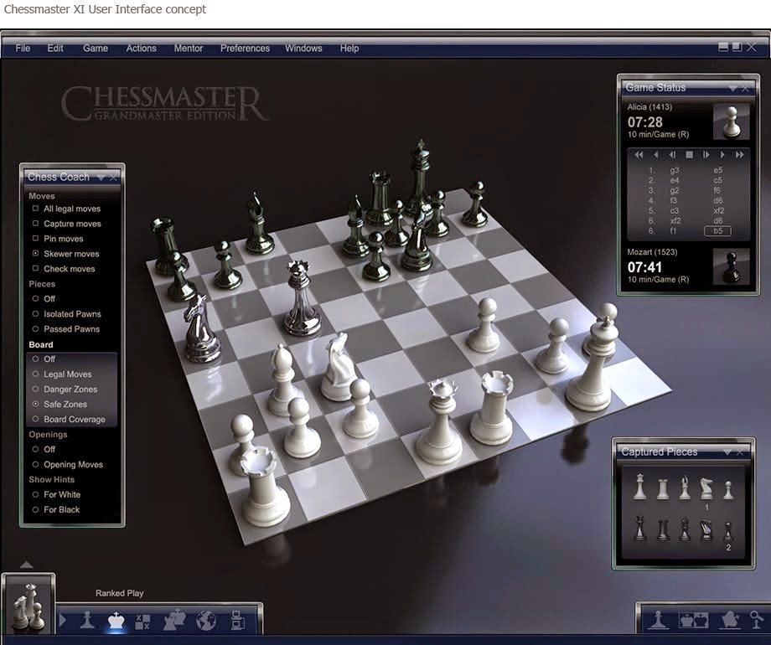Screen dimensions: 771x645
Task: Collapse the Captured Pieces panel with its triangle
Action: tap(727, 452)
